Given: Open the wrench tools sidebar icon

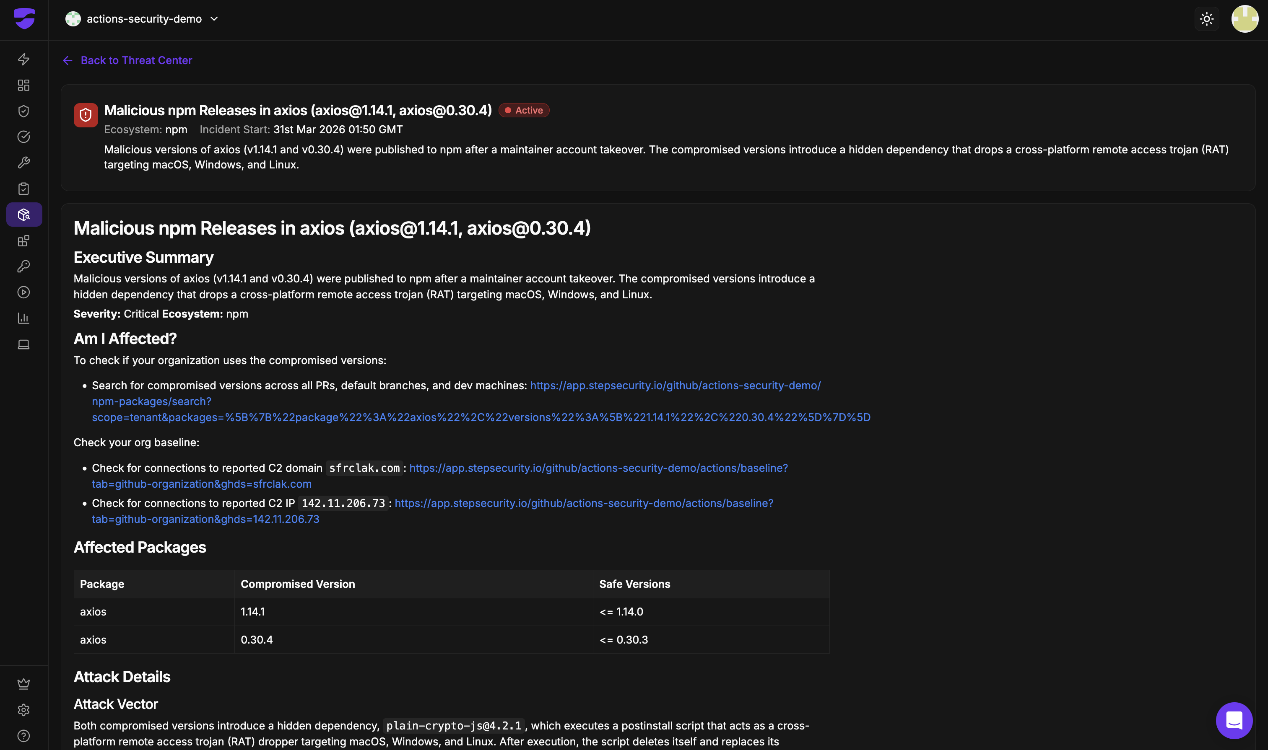Looking at the screenshot, I should coord(23,162).
